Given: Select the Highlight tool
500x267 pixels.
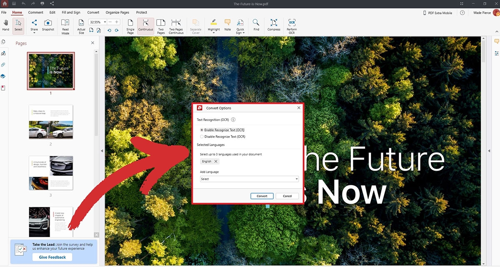Looking at the screenshot, I should click(x=214, y=24).
